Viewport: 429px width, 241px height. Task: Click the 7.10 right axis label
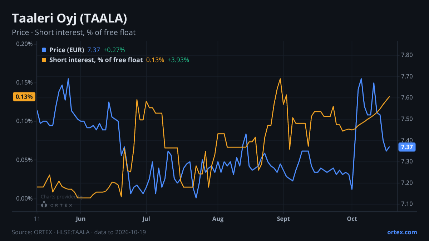pos(407,204)
